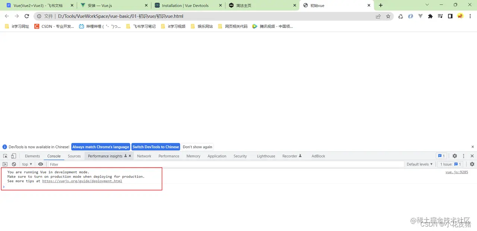Viewport: 477px width, 231px height.
Task: Bookmark the page via star icon
Action: pos(388,16)
